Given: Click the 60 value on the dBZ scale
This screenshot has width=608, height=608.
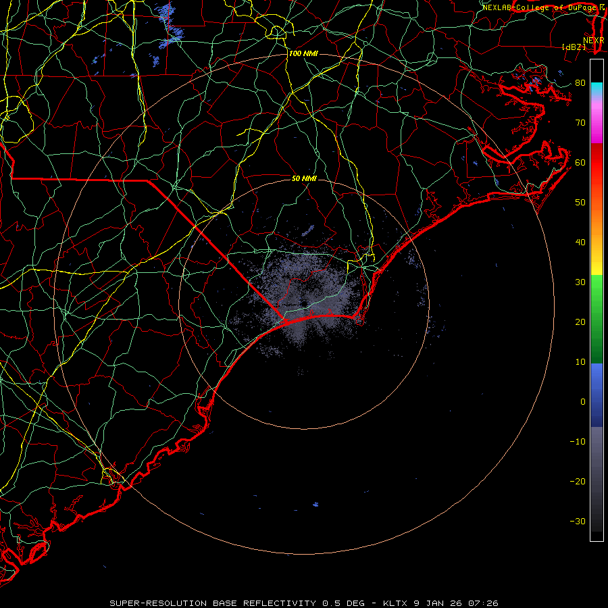Looking at the screenshot, I should pyautogui.click(x=580, y=162).
